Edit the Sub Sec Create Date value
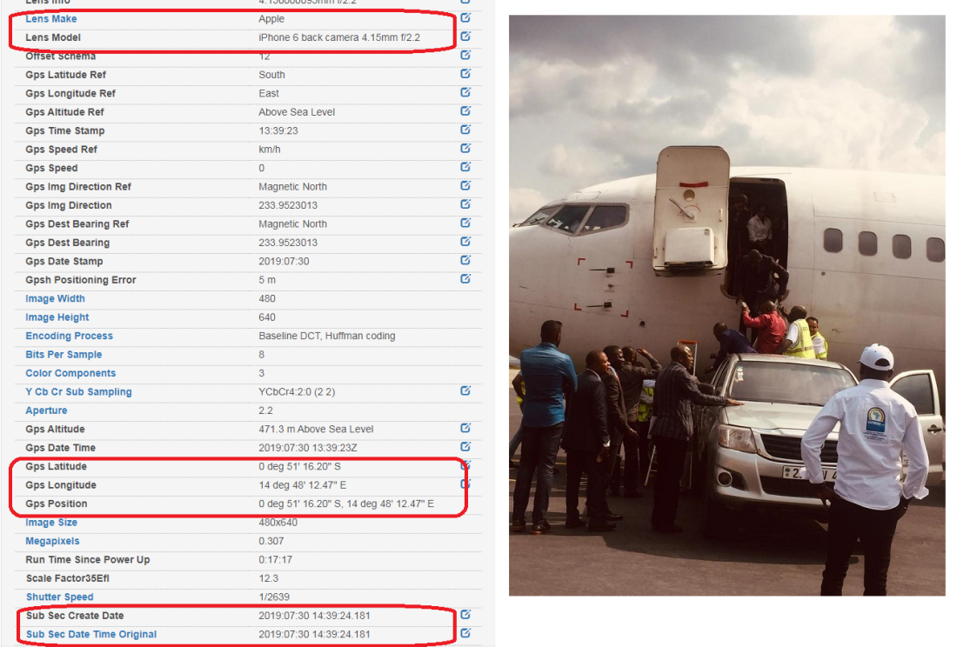The width and height of the screenshot is (957, 647). (465, 615)
